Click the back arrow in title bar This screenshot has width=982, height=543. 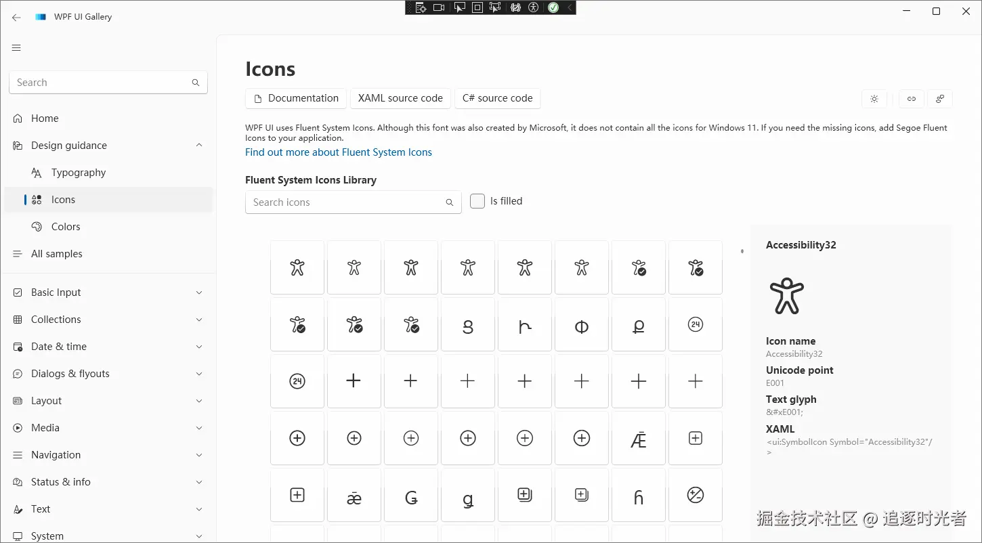16,17
